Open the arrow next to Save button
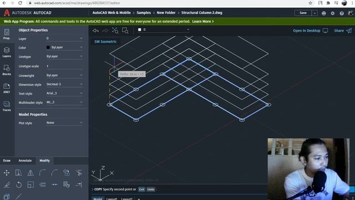 [315, 13]
